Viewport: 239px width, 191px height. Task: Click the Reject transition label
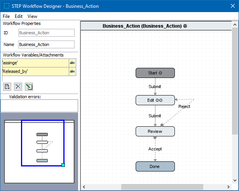[184, 106]
